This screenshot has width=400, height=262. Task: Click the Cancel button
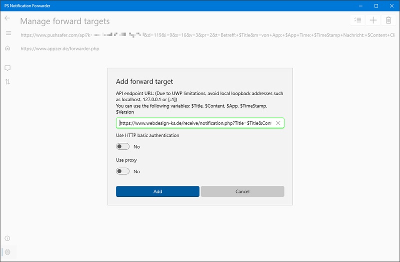click(x=242, y=191)
